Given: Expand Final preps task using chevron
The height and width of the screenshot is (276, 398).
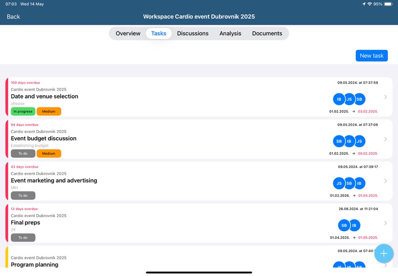Looking at the screenshot, I should 385,223.
